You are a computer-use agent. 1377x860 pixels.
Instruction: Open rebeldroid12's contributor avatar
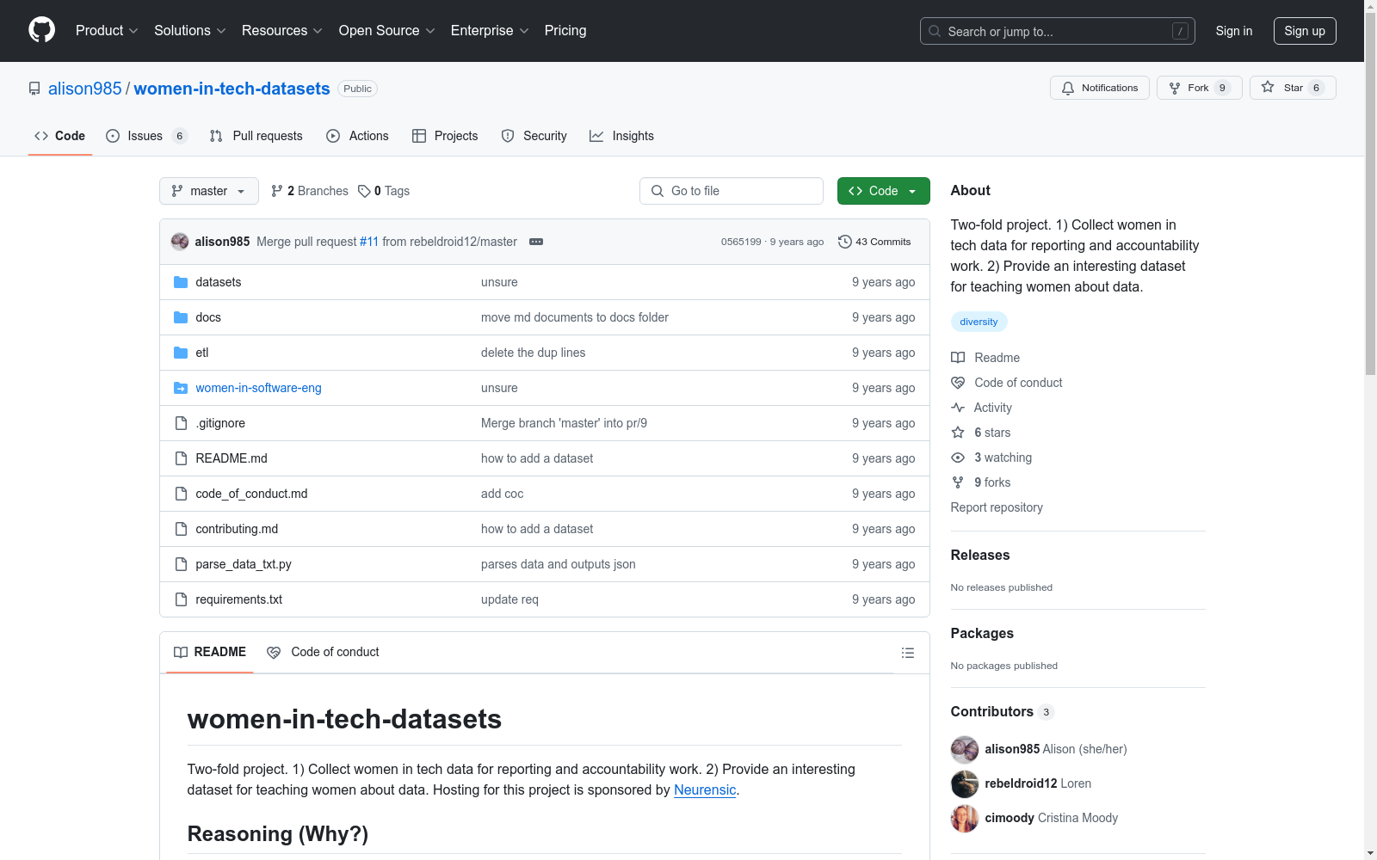(x=965, y=783)
